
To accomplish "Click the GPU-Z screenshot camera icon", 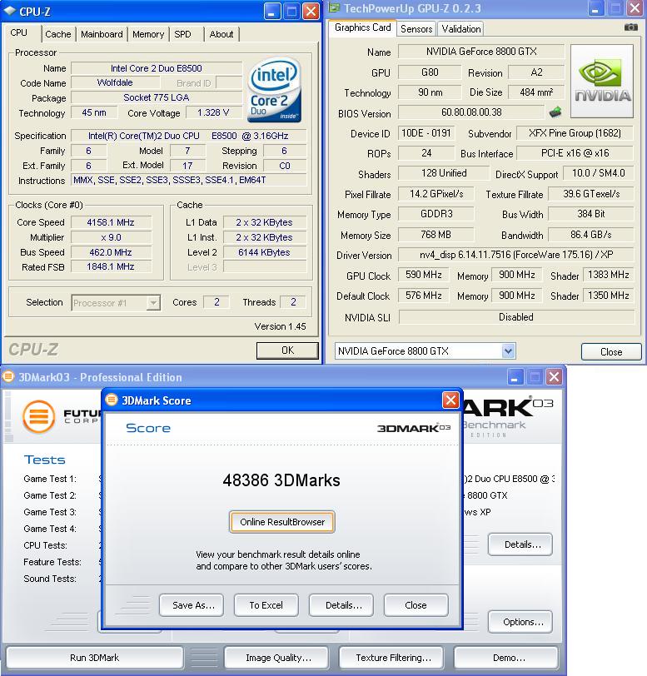I will 630,27.
